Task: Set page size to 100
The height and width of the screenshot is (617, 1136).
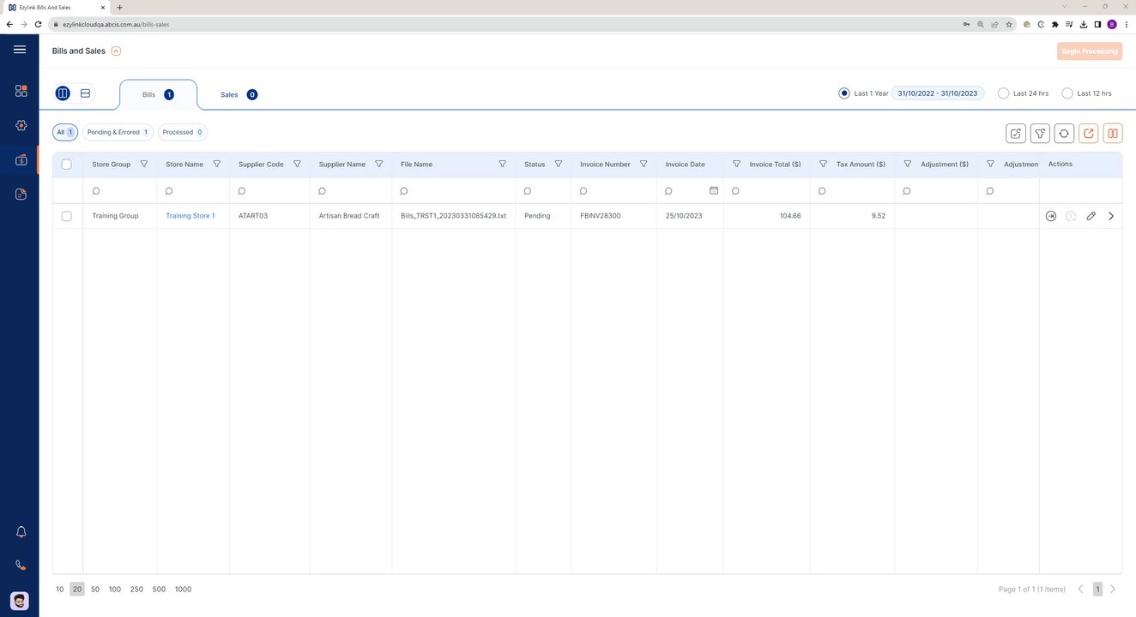Action: [115, 590]
